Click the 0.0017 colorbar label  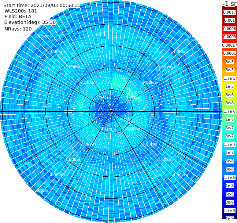tap(230, 12)
